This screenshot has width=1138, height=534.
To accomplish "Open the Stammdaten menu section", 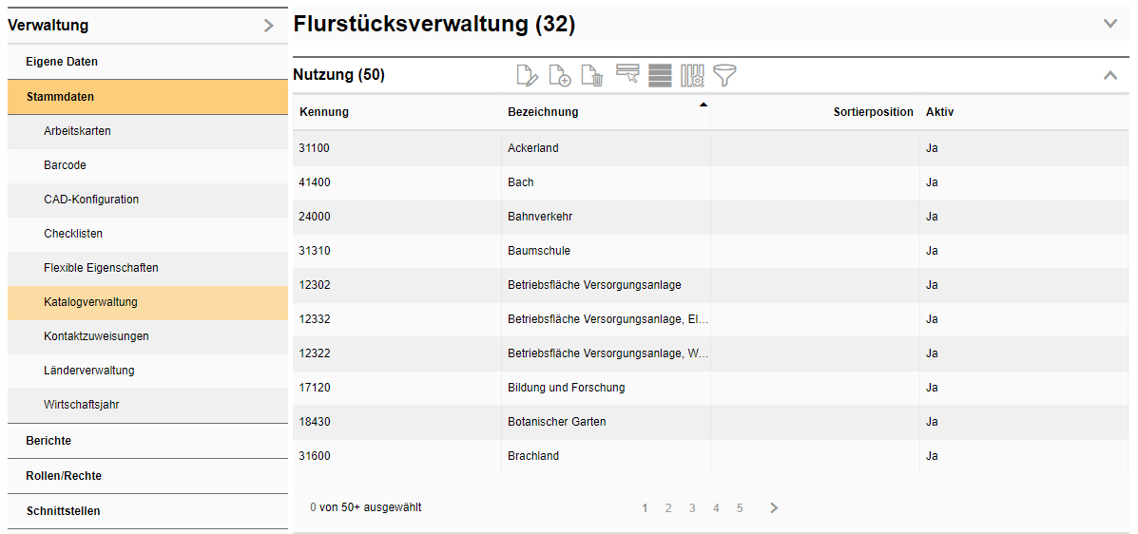I will [61, 97].
